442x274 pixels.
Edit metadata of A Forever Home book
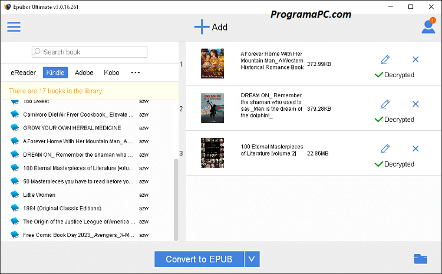click(x=385, y=60)
